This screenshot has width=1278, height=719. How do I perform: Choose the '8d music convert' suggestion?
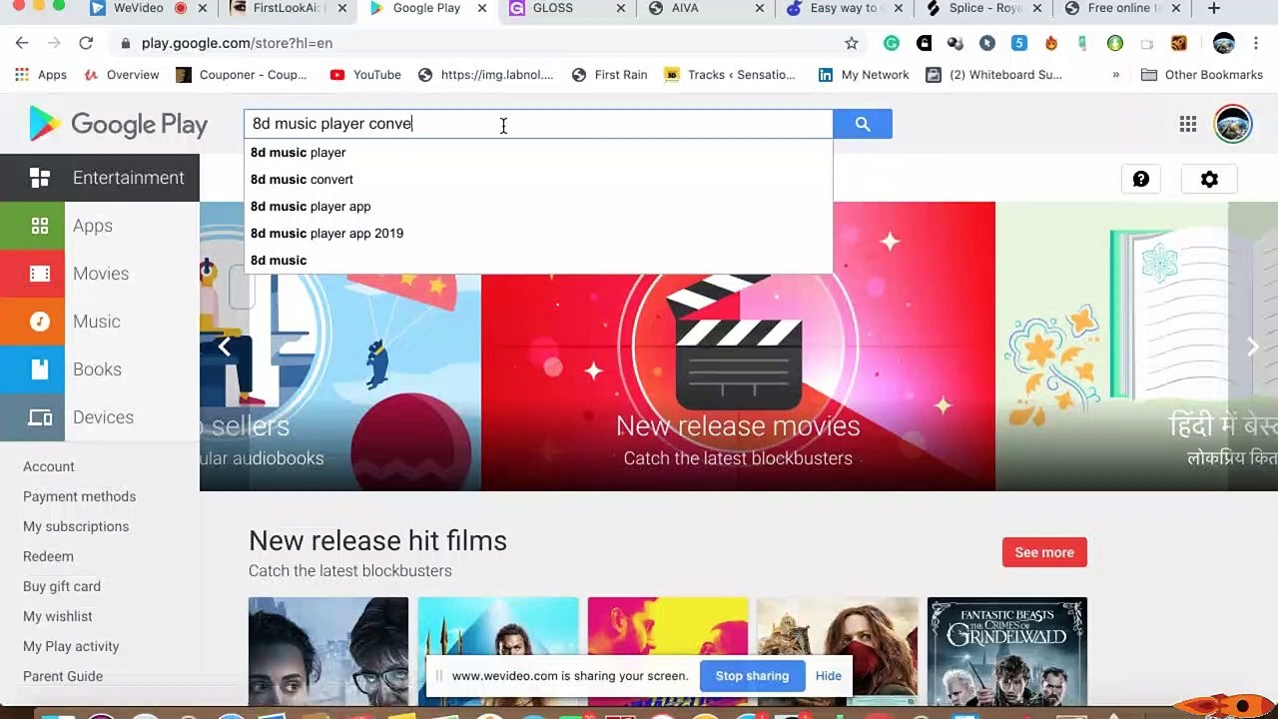302,180
